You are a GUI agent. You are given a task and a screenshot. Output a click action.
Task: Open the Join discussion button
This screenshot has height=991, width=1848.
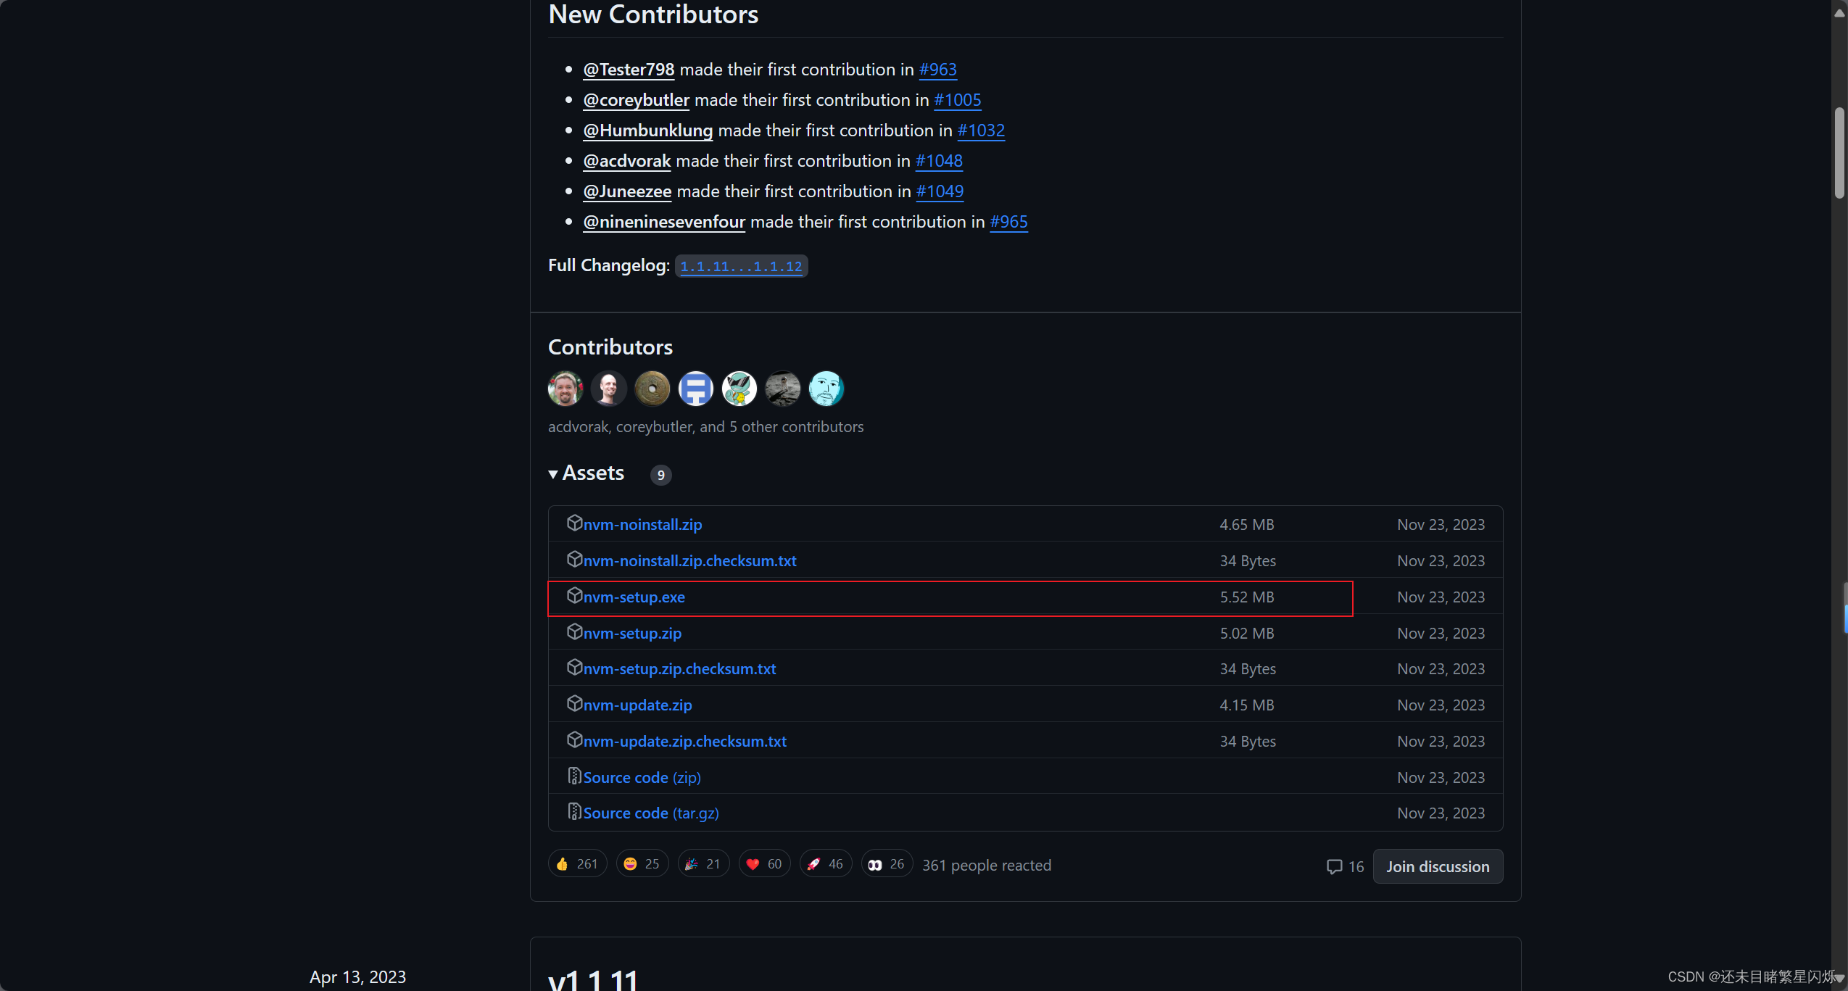pos(1437,866)
